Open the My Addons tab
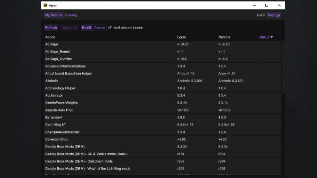 tap(54, 15)
